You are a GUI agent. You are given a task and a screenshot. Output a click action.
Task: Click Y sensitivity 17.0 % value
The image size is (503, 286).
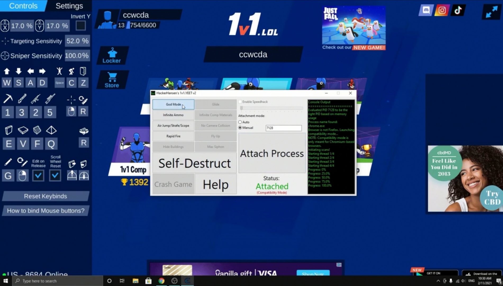pos(57,26)
